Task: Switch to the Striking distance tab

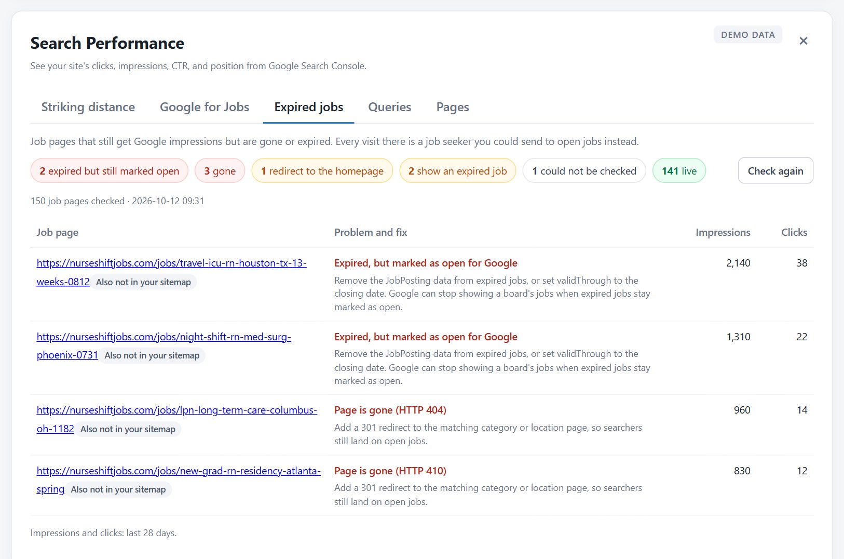Action: [x=88, y=107]
